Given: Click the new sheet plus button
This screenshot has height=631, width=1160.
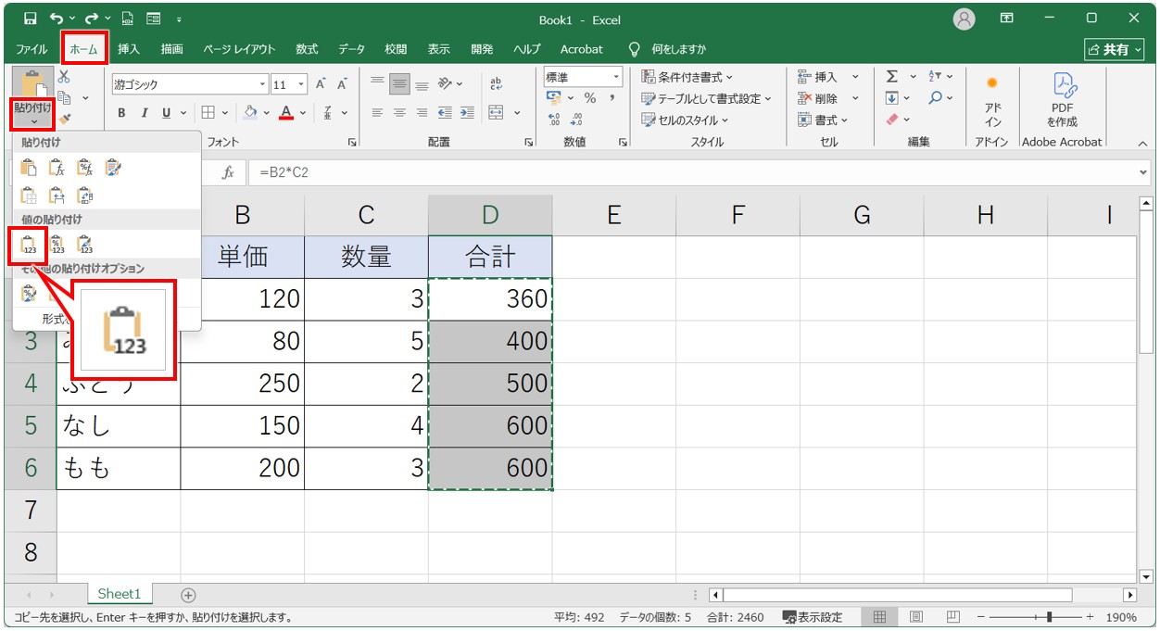Looking at the screenshot, I should pos(188,595).
